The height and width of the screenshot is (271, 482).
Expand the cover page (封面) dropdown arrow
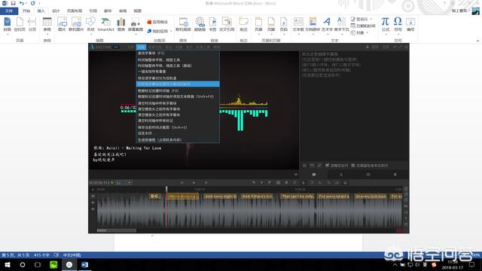click(7, 34)
